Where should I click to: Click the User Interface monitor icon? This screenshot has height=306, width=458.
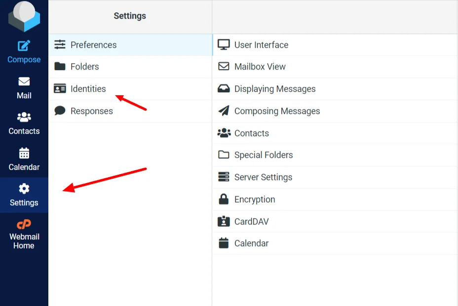225,44
